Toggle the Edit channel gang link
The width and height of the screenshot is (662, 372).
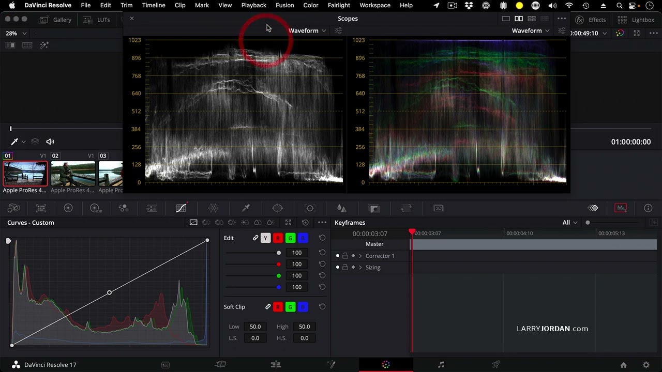click(x=255, y=238)
